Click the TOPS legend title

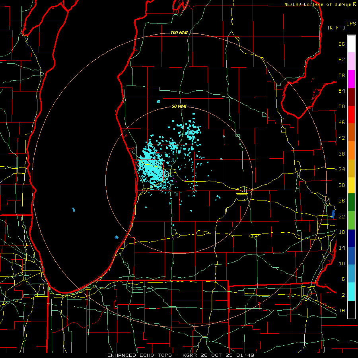tap(350, 24)
